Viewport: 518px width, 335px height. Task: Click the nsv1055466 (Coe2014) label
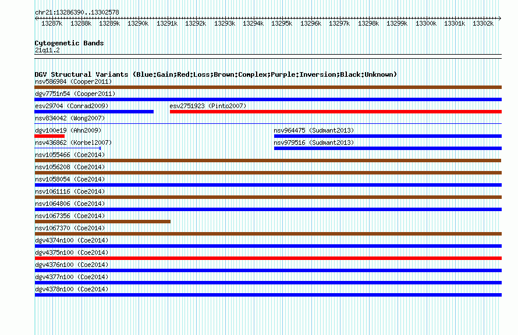click(x=70, y=155)
